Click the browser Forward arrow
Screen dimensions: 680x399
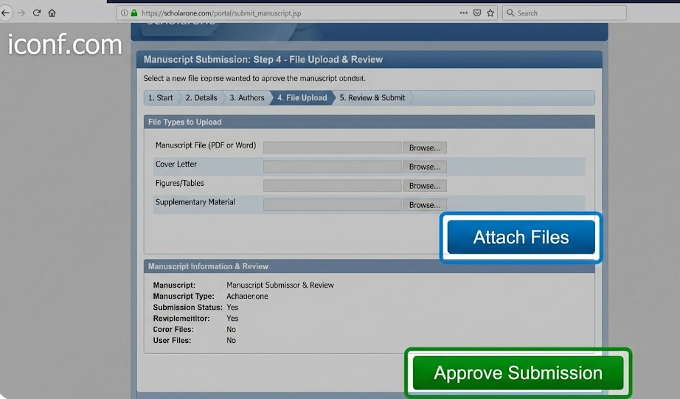point(20,13)
